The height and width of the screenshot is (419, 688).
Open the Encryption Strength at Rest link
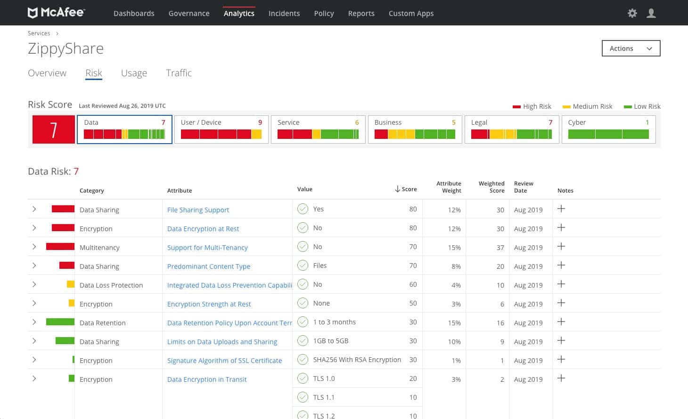pyautogui.click(x=209, y=304)
